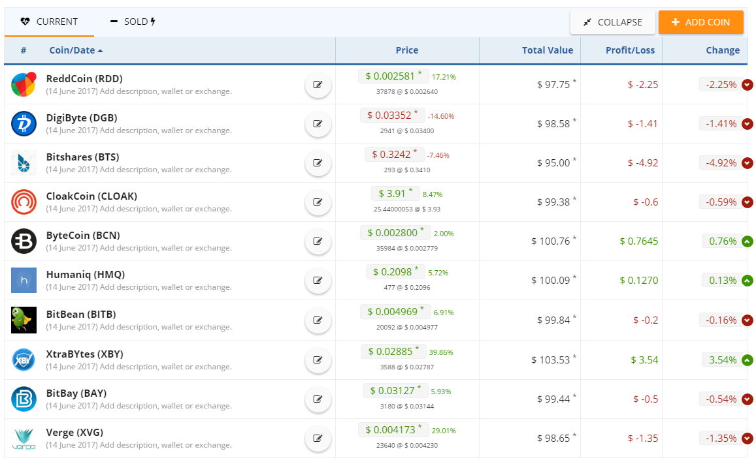Screen dimensions: 756x462
Task: Switch to the SOLD tab
Action: (x=133, y=22)
